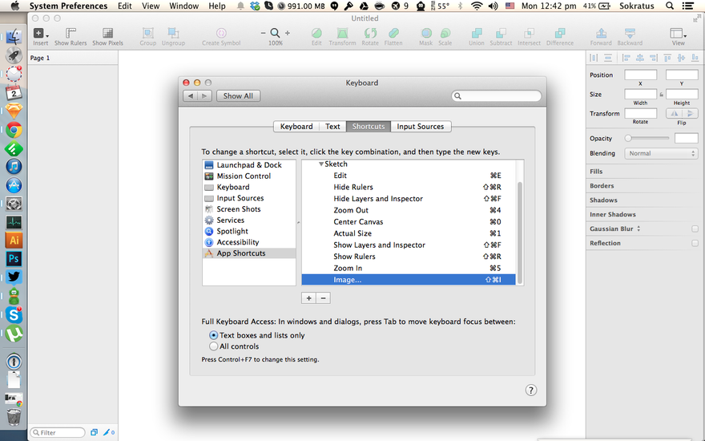Click the add shortcut plus button
This screenshot has height=441, width=705.
[x=309, y=298]
